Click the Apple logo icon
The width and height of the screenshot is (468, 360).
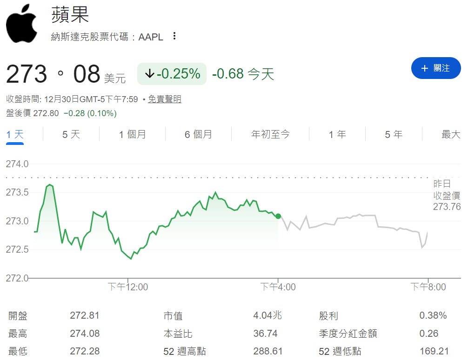click(x=22, y=23)
